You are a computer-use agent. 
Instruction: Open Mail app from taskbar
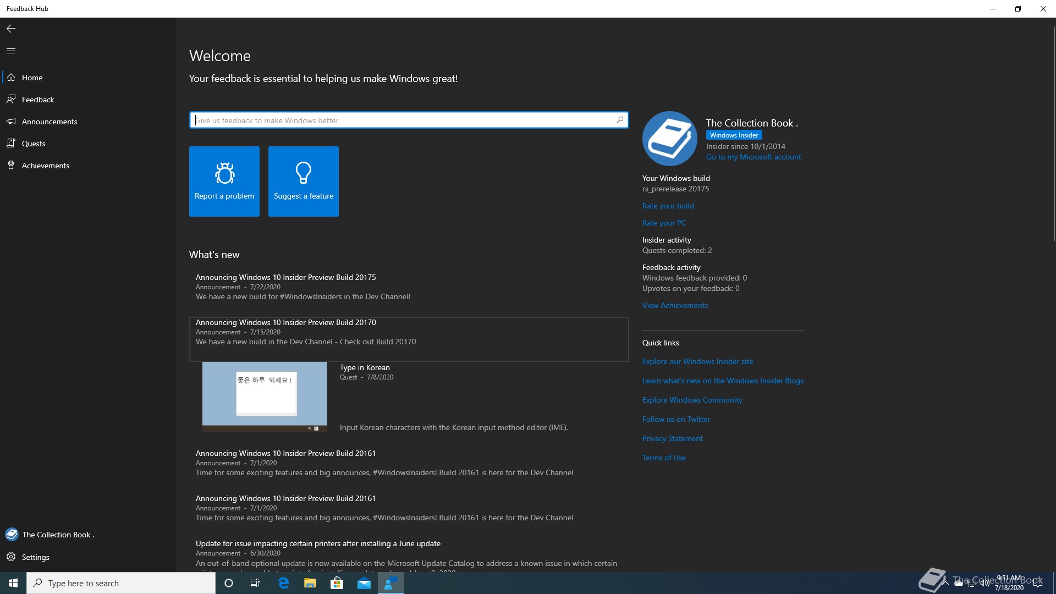tap(364, 583)
